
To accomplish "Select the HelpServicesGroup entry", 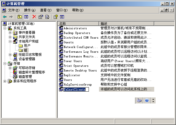I will tap(78, 84).
